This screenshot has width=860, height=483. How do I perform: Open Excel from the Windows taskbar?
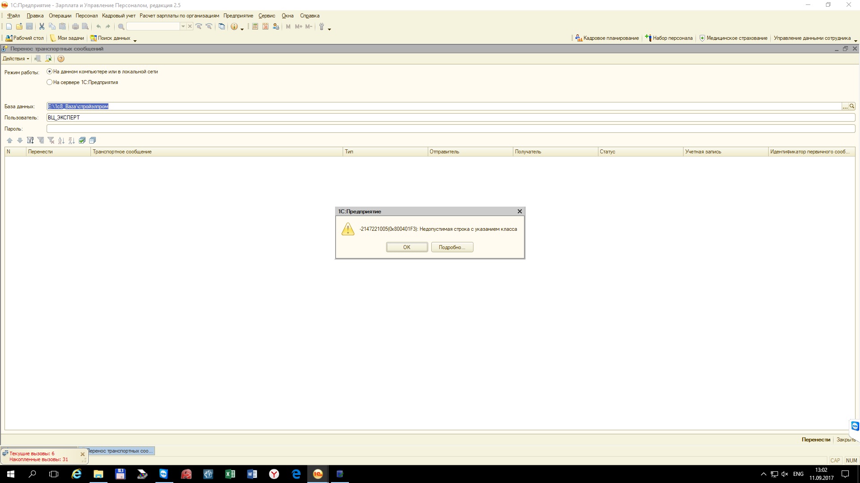coord(230,474)
